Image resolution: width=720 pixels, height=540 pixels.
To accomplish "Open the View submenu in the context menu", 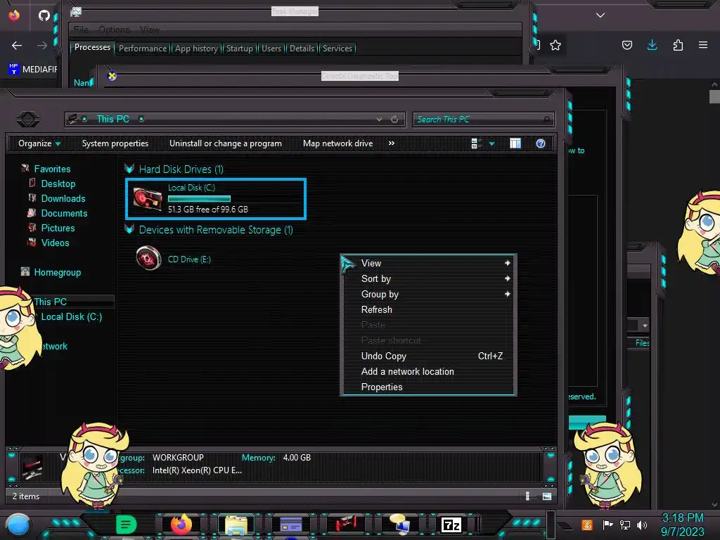I will point(428,263).
